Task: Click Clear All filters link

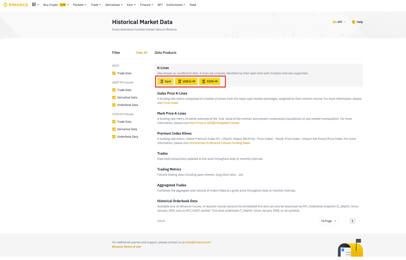Action: pos(141,53)
